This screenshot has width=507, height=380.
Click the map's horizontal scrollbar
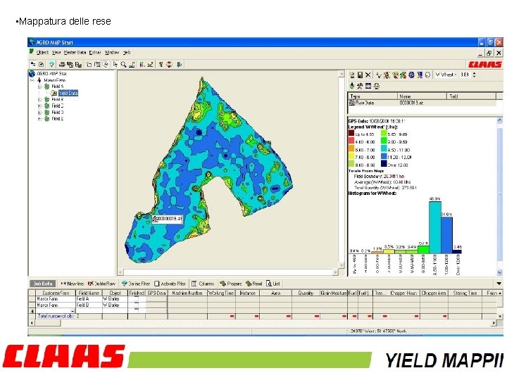[x=228, y=272]
